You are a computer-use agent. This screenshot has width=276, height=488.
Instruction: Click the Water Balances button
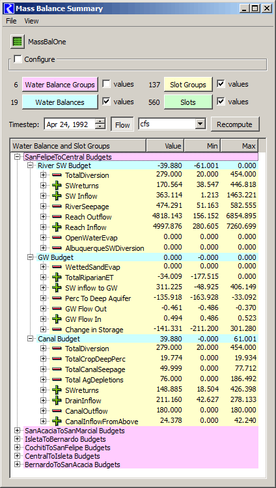[60, 102]
